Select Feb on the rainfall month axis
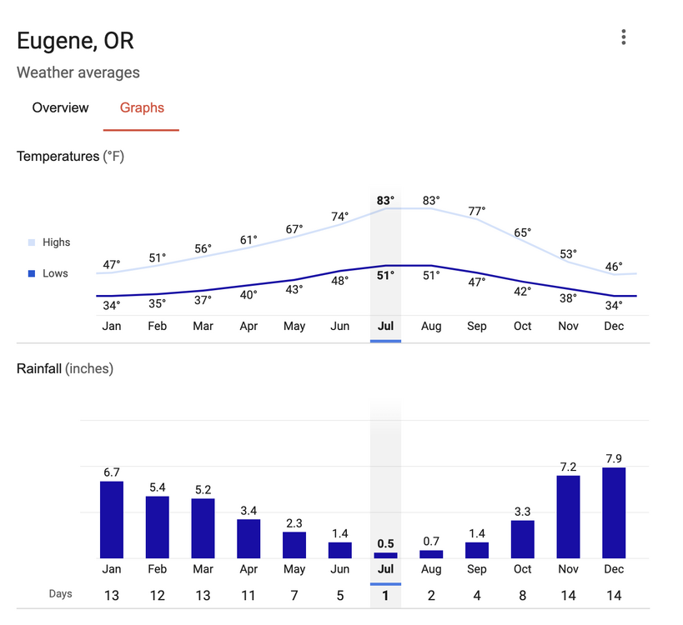The height and width of the screenshot is (625, 683). 158,570
